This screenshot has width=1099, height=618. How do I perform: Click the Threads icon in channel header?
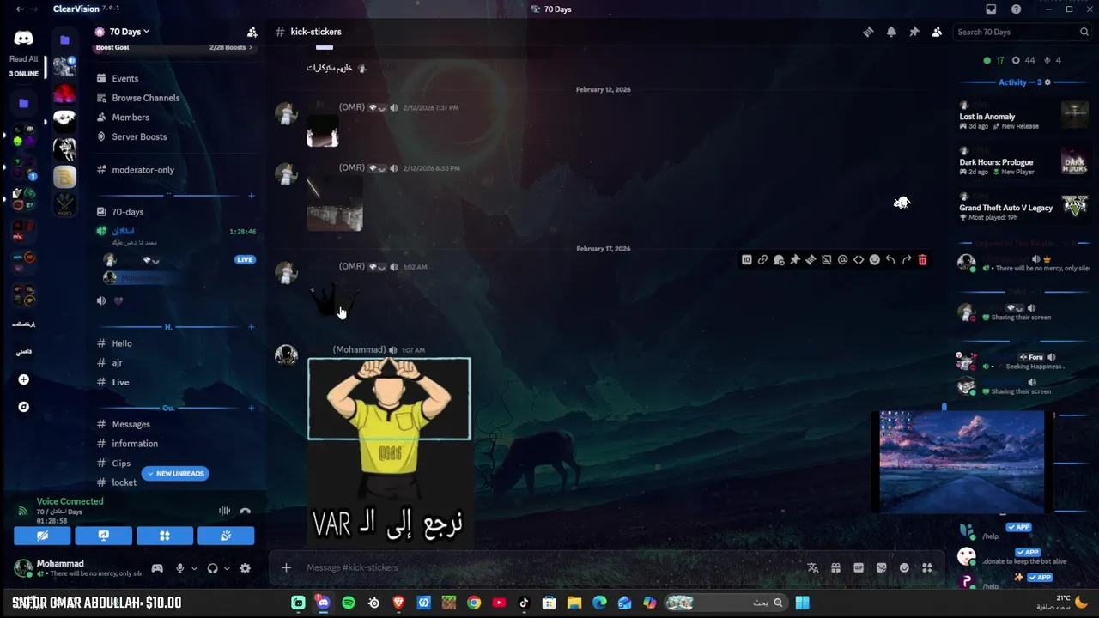click(868, 32)
